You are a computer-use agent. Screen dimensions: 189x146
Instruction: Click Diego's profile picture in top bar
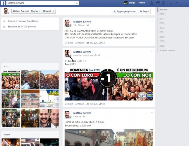[x=126, y=3]
